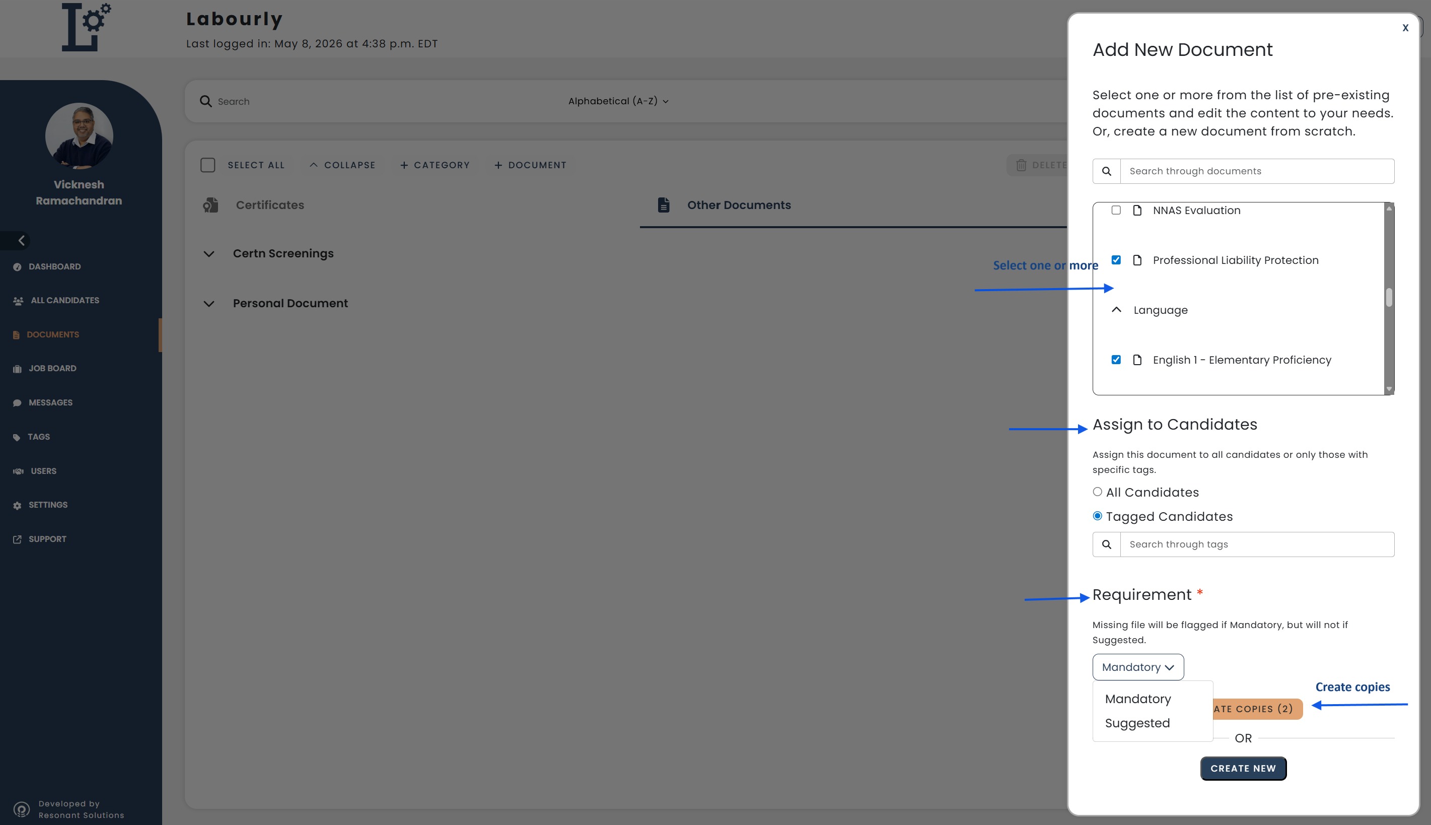Expand the Certn Screenings section
Image resolution: width=1431 pixels, height=825 pixels.
coord(209,254)
